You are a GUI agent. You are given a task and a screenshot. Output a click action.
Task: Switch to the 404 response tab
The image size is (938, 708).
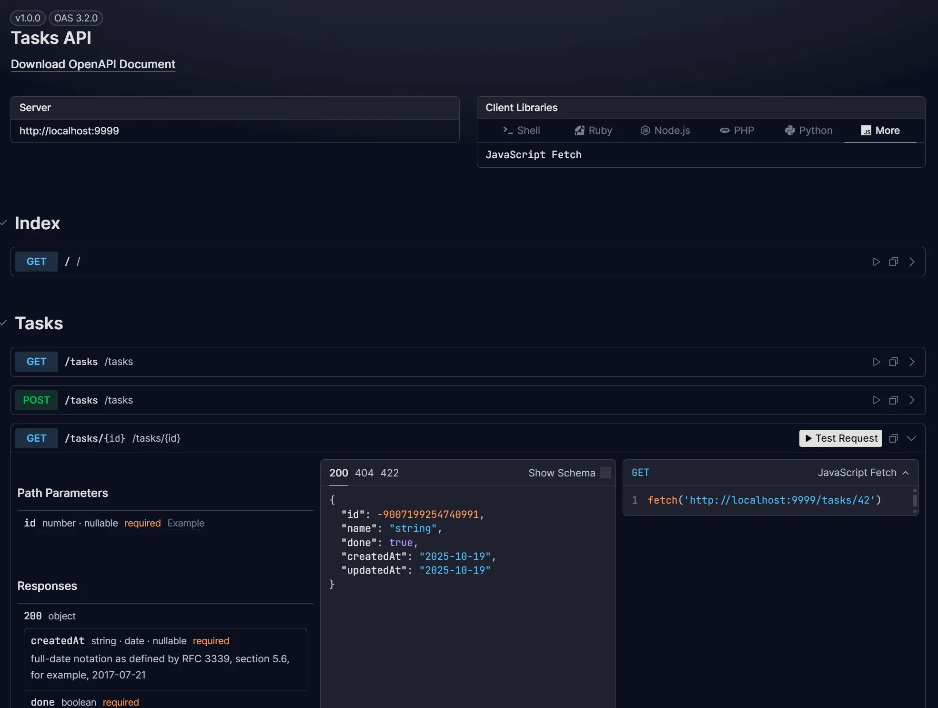coord(365,473)
